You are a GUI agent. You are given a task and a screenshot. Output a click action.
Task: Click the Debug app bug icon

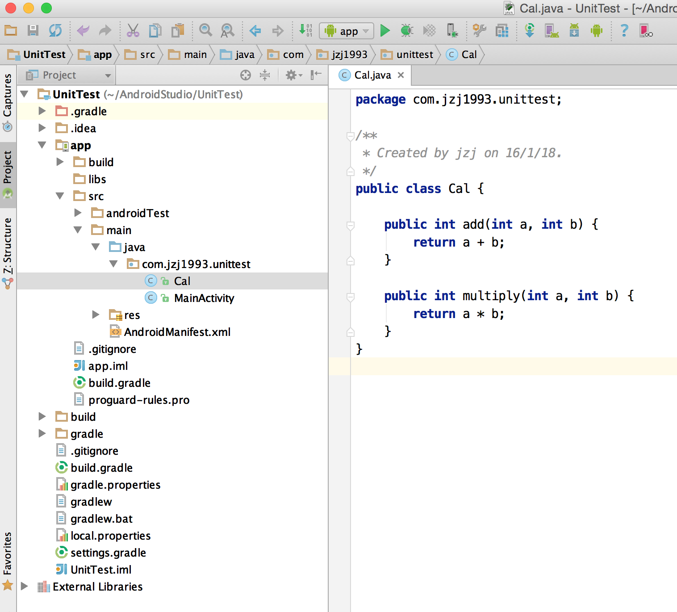click(406, 31)
